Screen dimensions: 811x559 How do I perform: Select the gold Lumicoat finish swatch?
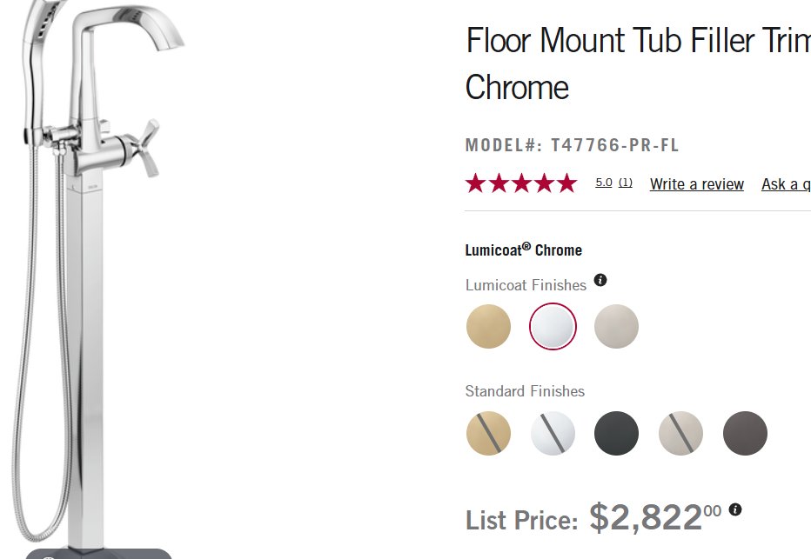coord(488,326)
